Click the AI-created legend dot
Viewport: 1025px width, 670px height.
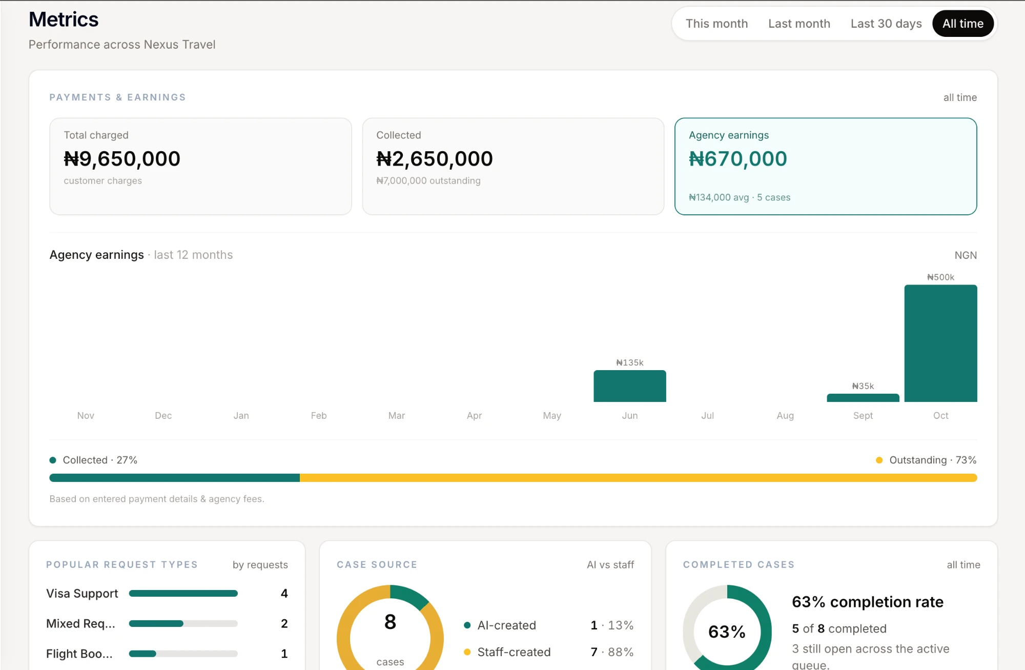[467, 625]
